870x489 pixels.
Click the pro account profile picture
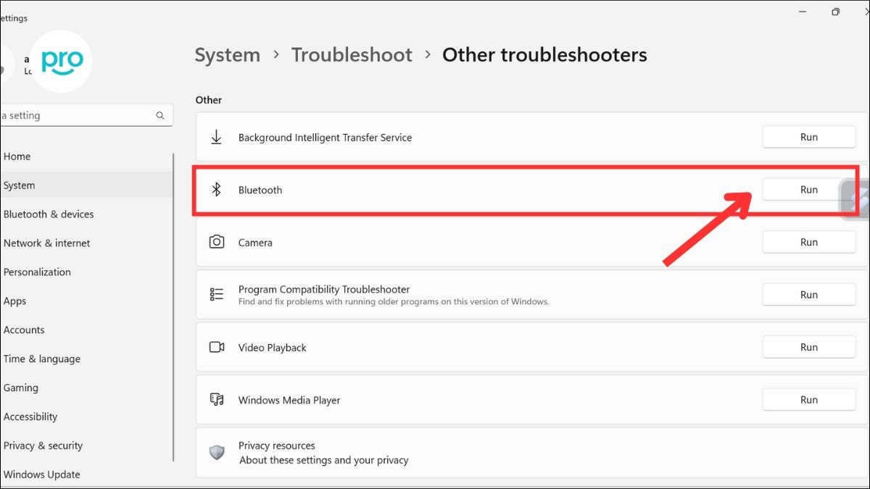click(61, 62)
